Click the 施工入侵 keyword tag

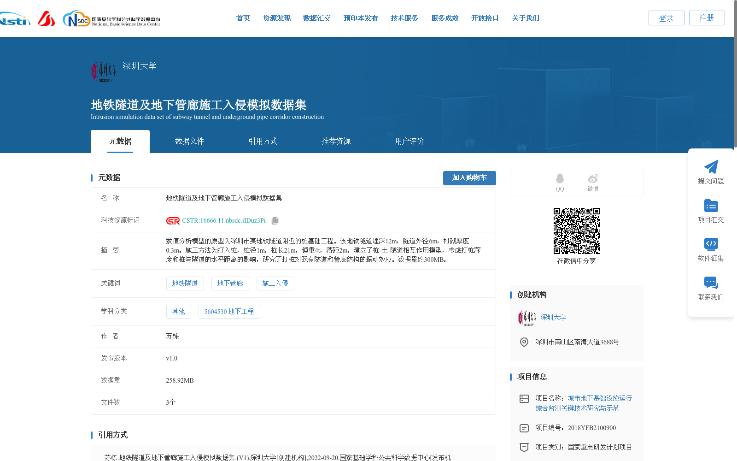275,284
